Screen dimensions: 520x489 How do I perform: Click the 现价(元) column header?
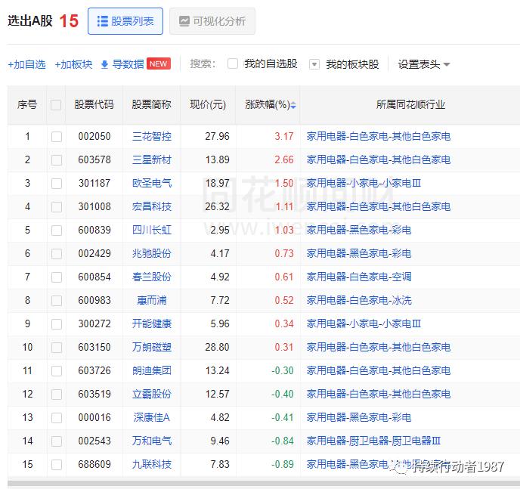click(x=208, y=105)
